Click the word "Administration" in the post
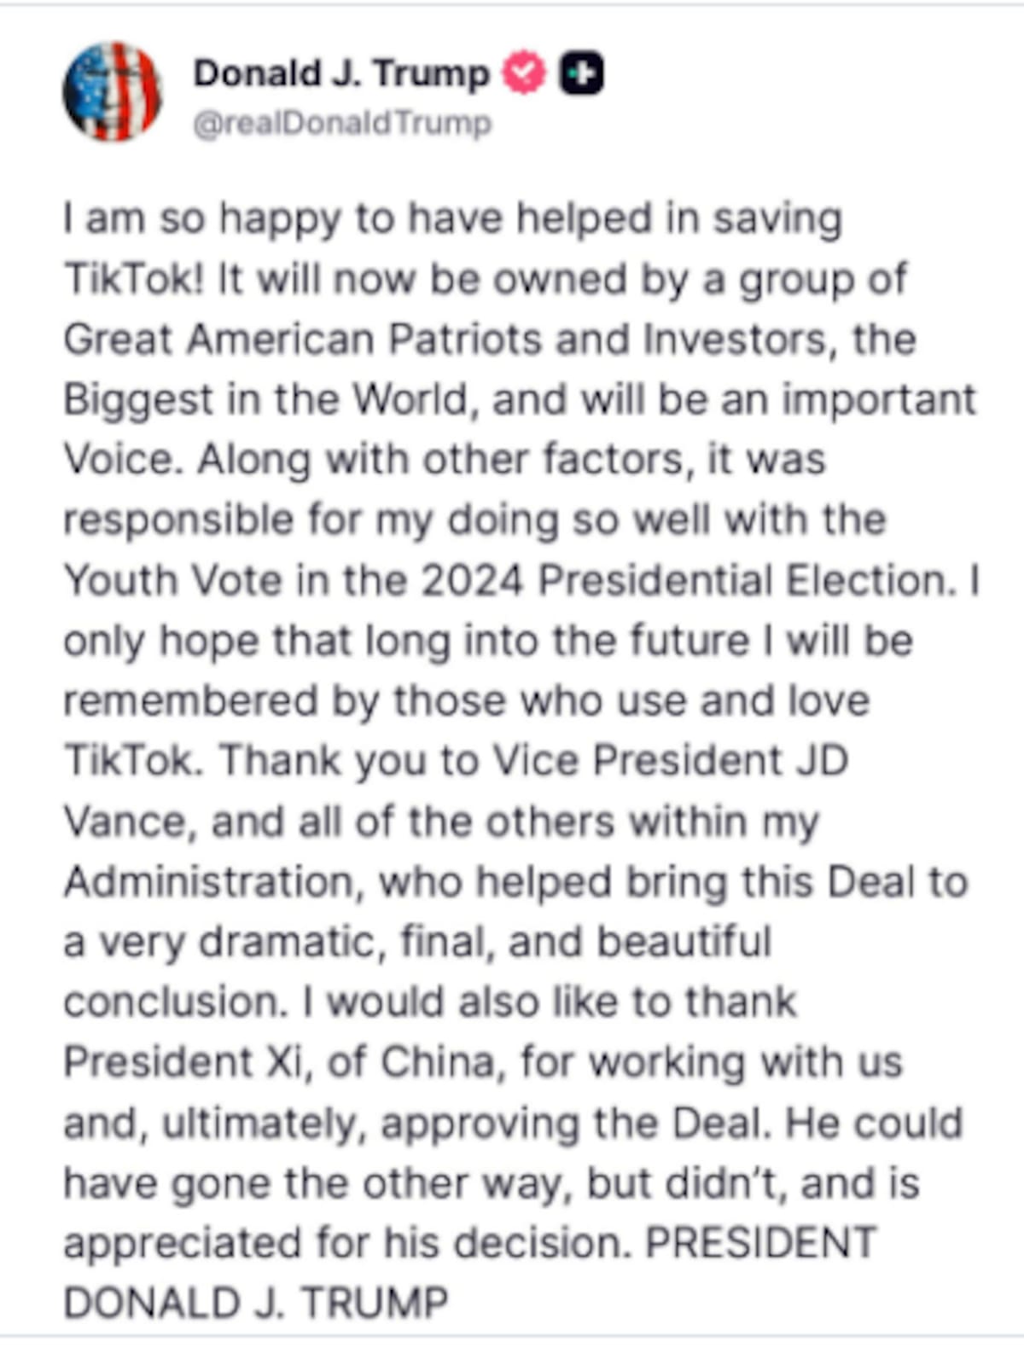1024x1359 pixels. [x=208, y=881]
